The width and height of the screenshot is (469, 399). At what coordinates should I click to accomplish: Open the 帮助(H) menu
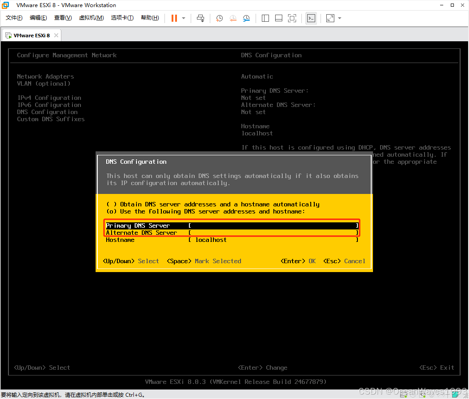tap(150, 18)
